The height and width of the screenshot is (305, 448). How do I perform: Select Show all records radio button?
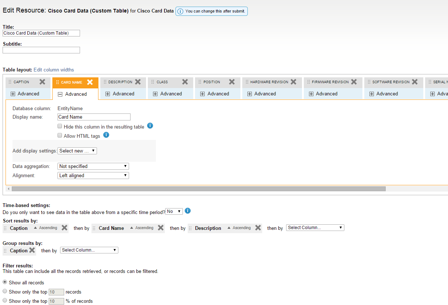coord(5,282)
